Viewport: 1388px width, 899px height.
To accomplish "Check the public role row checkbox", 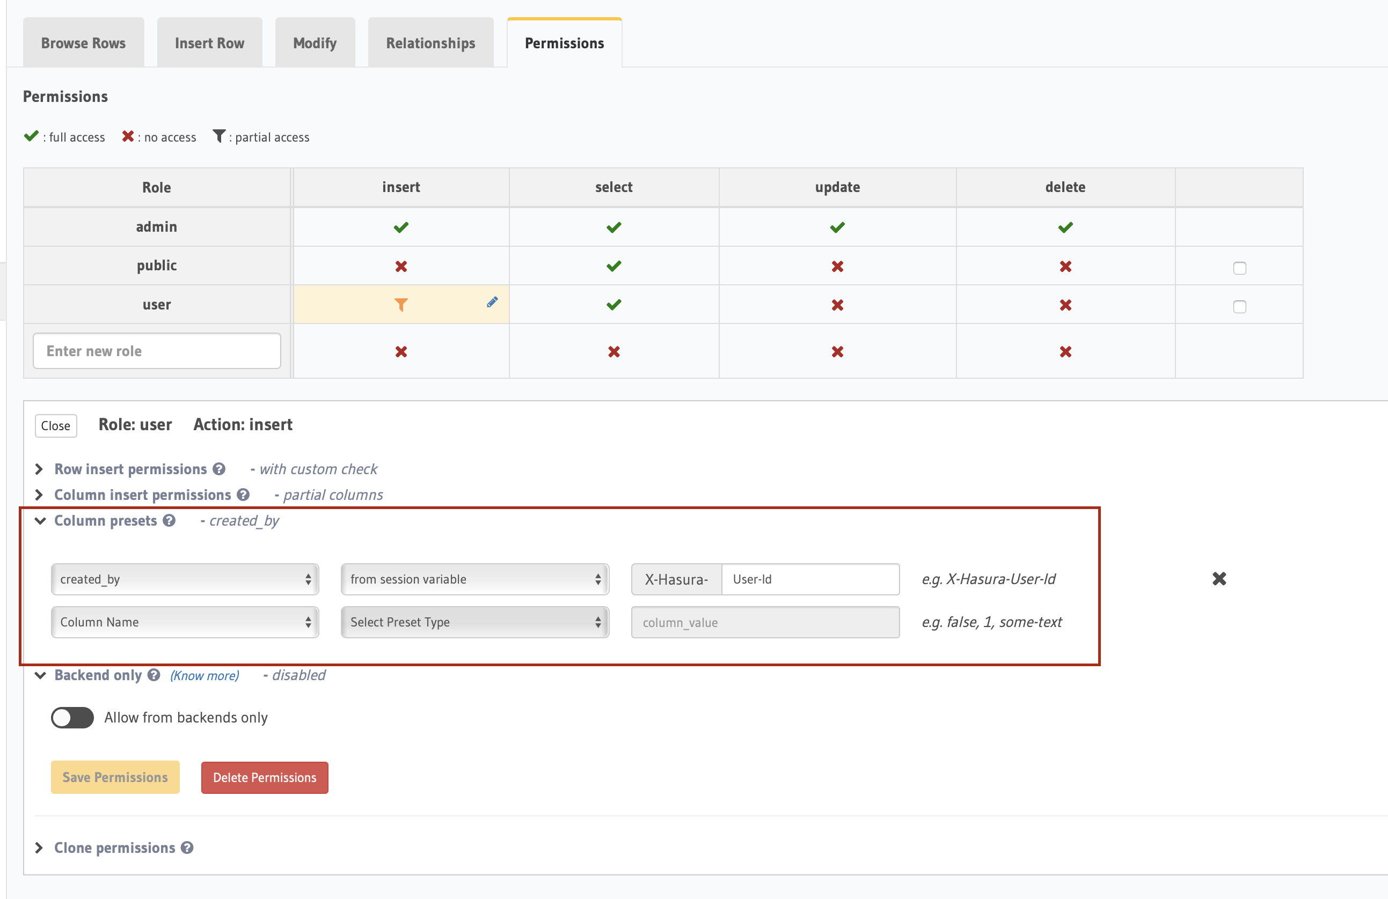I will point(1239,268).
